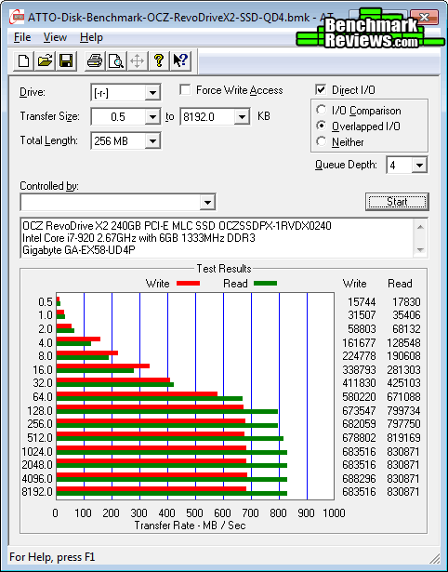Click the write value 161677
The width and height of the screenshot is (448, 572).
359,342
